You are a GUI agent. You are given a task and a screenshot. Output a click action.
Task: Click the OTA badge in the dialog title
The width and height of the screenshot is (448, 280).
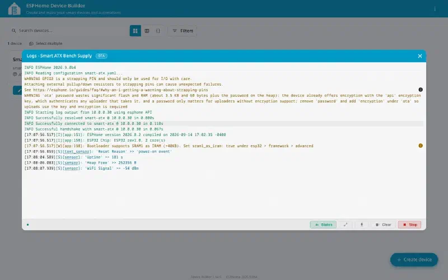pos(101,56)
